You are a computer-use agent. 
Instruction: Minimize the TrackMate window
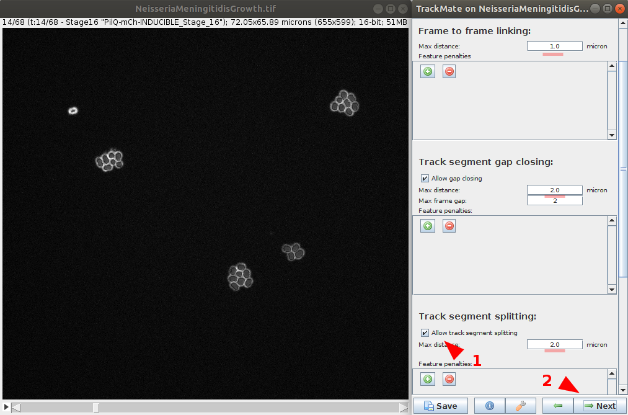tap(595, 9)
